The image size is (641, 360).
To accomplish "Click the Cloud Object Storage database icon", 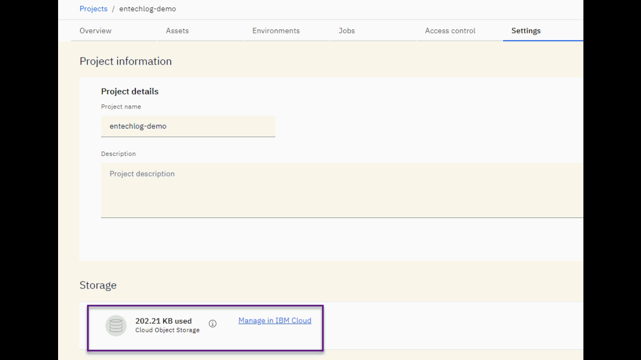I will click(x=116, y=326).
